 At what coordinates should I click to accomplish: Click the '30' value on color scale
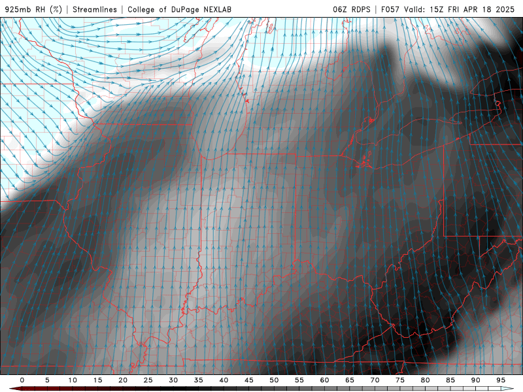(173, 380)
